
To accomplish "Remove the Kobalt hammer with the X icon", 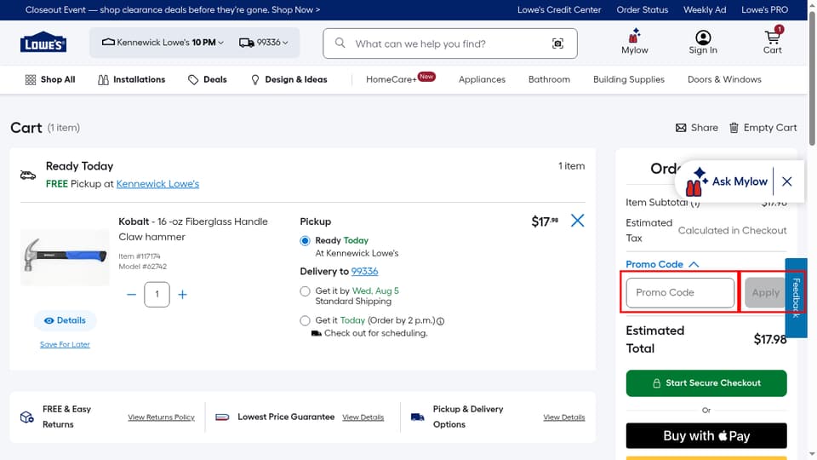I will pos(577,221).
